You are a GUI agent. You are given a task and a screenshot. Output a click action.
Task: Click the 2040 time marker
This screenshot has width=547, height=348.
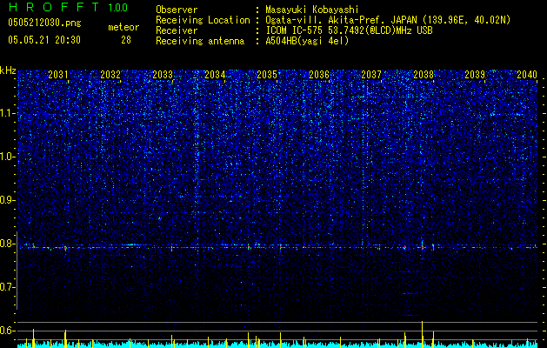coord(527,75)
